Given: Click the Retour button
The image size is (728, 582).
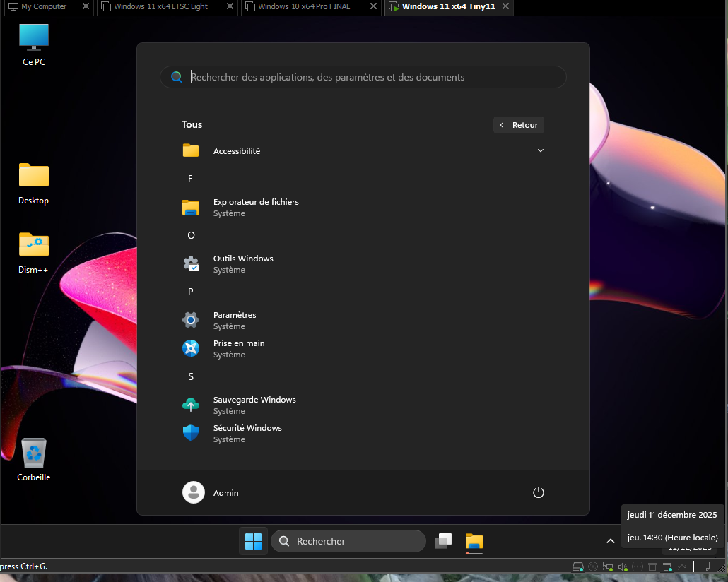Looking at the screenshot, I should pos(519,125).
